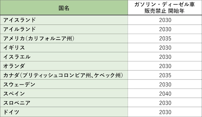Click the 2030 year in スウェーデン row

pos(165,84)
